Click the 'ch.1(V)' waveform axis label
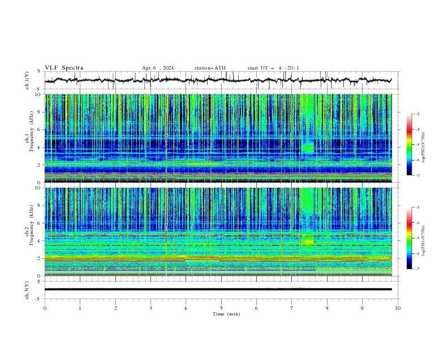448x346 pixels. click(27, 80)
